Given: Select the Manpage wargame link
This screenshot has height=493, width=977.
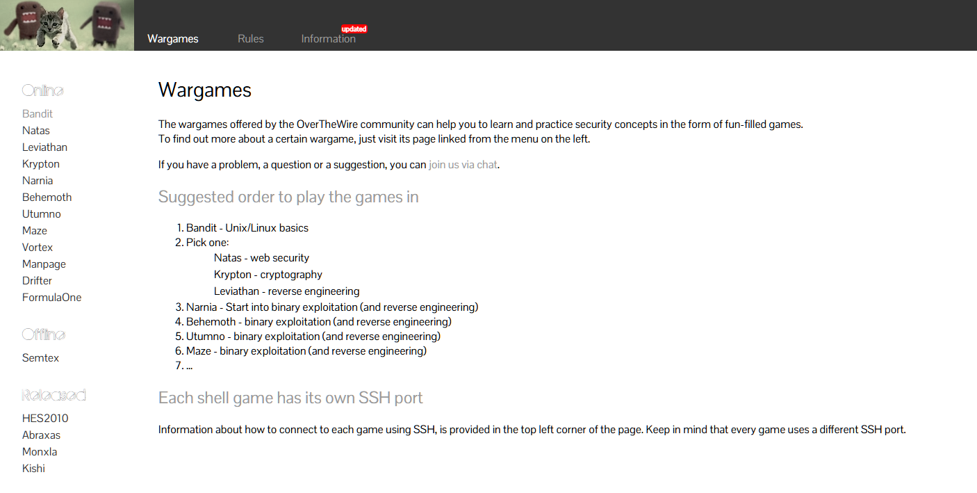Looking at the screenshot, I should coord(44,264).
